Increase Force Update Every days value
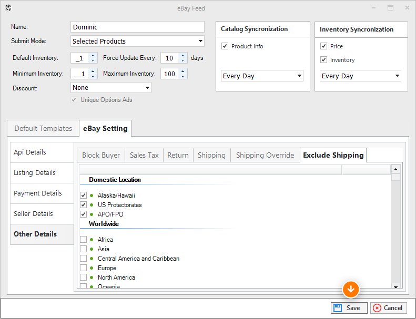This screenshot has height=319, width=416. [183, 55]
